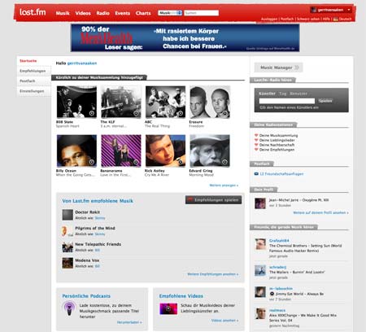This screenshot has height=332, width=366.
Task: Expand the gerritvanaaken user menu arrow
Action: tap(349, 10)
